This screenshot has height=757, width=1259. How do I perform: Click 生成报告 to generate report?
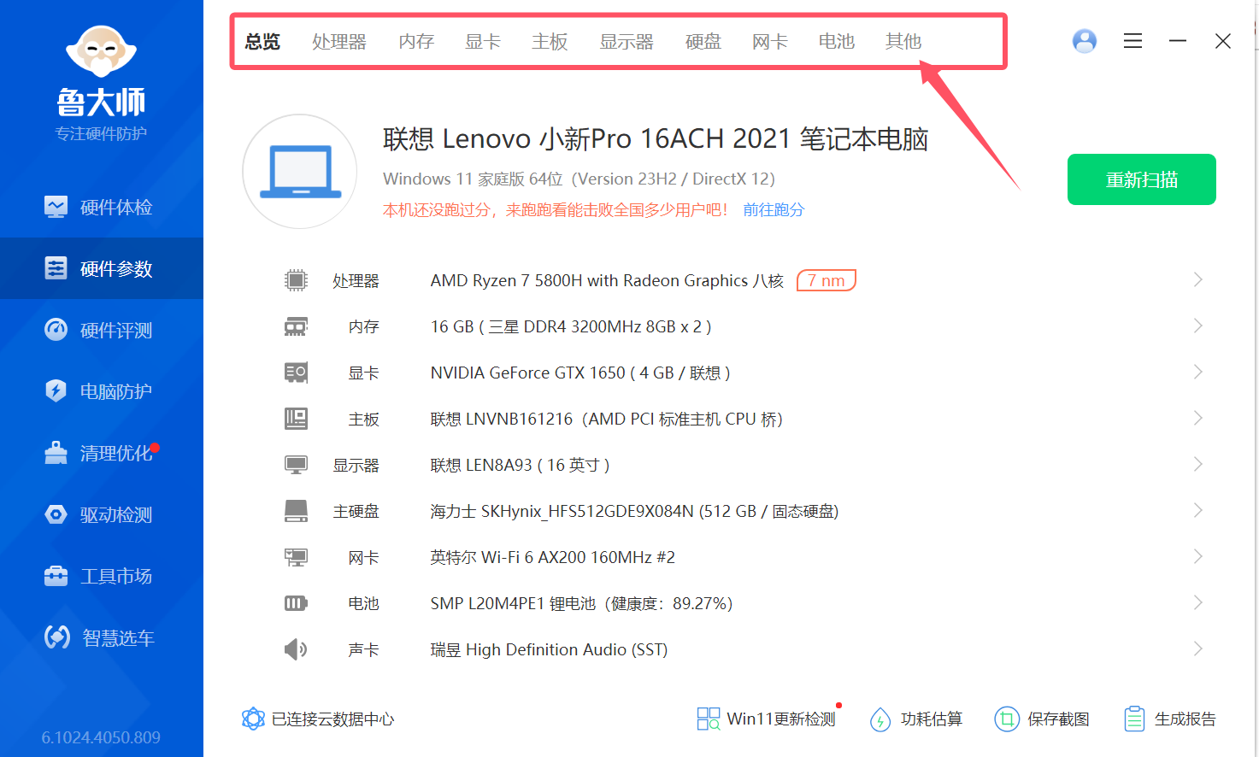(x=1170, y=719)
